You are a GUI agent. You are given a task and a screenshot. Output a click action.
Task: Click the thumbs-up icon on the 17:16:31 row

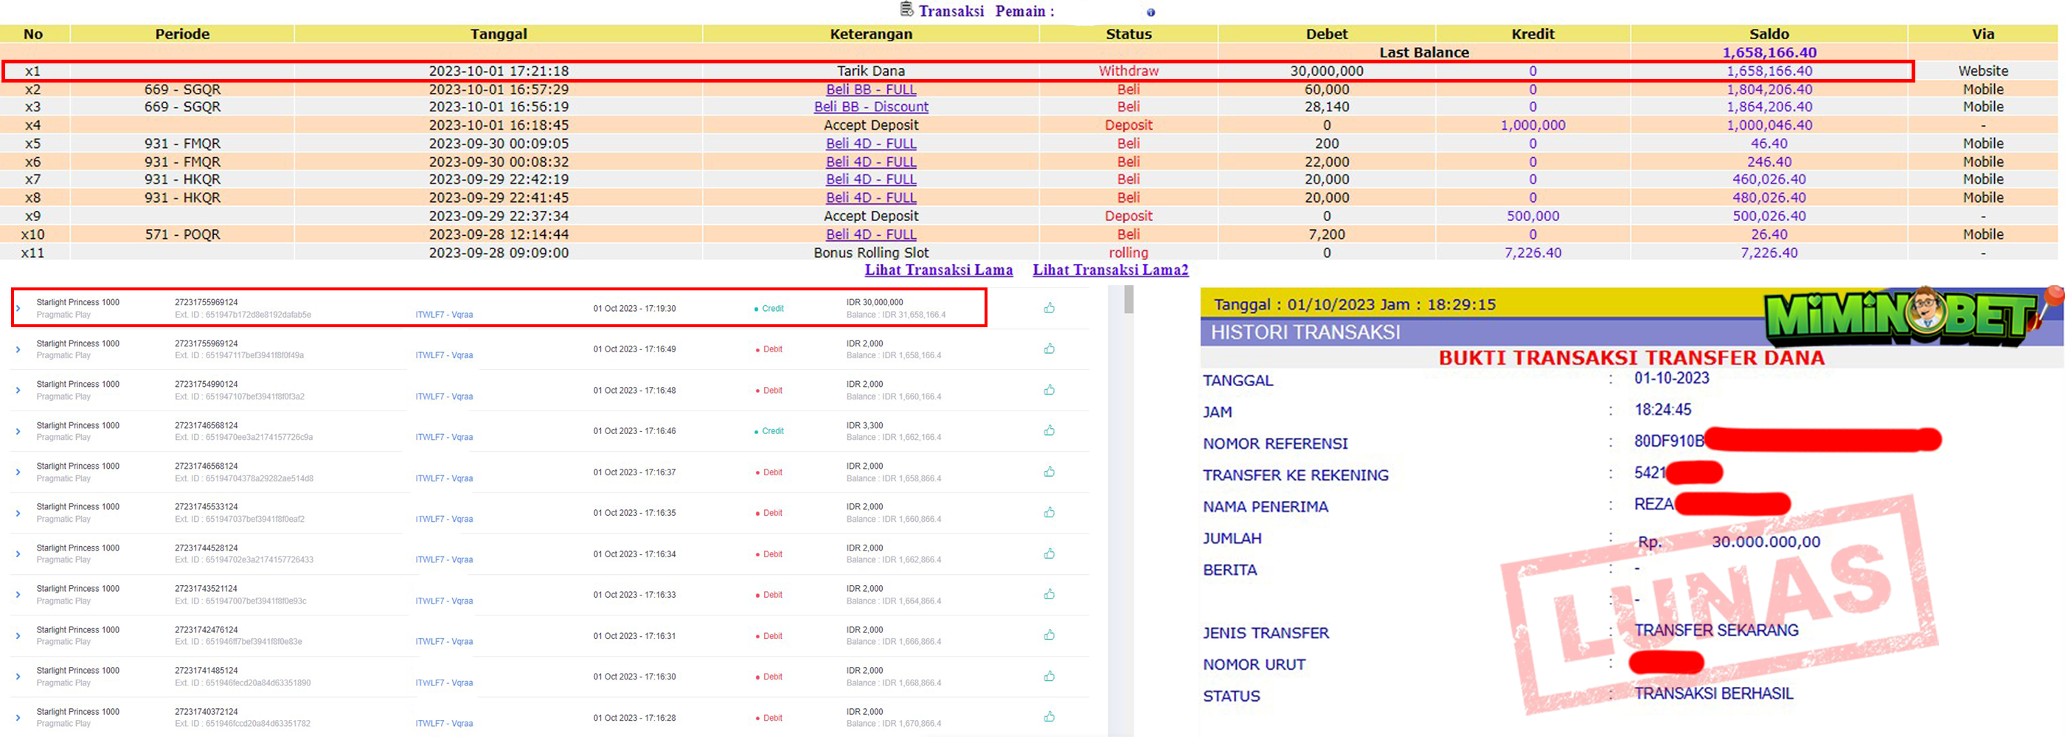coord(1049,636)
